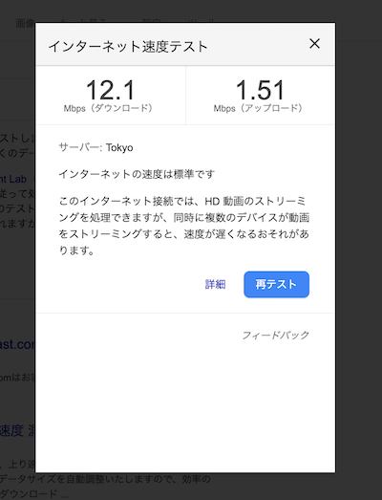This screenshot has height=500, width=382.
Task: Click the フィードバック link
Action: point(276,336)
